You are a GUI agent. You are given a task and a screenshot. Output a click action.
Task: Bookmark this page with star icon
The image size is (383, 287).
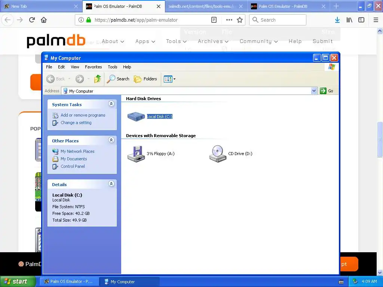(x=240, y=20)
